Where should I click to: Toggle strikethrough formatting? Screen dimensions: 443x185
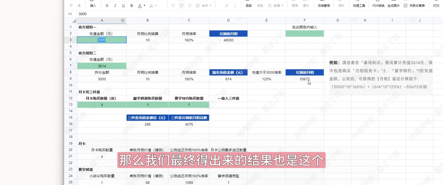point(132,5)
